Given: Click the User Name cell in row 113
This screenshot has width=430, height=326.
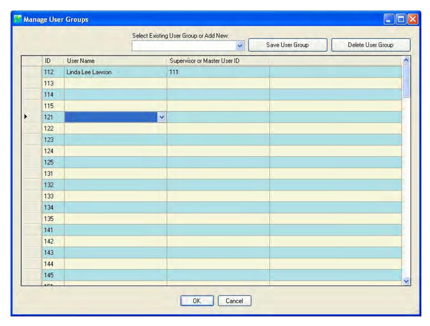Looking at the screenshot, I should click(115, 83).
